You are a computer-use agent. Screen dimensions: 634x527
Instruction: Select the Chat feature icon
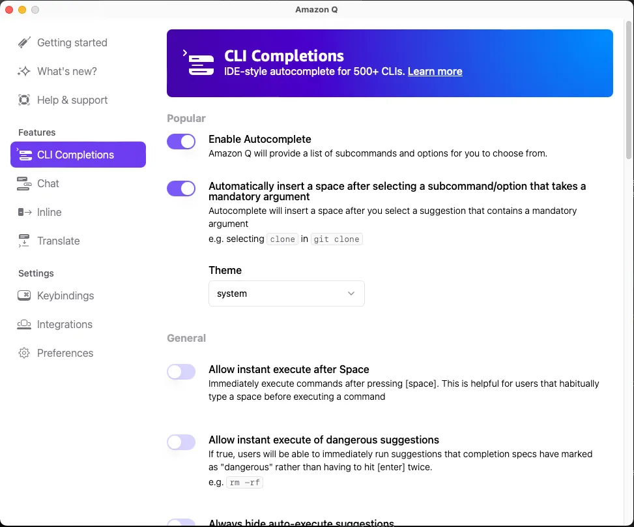pyautogui.click(x=24, y=183)
